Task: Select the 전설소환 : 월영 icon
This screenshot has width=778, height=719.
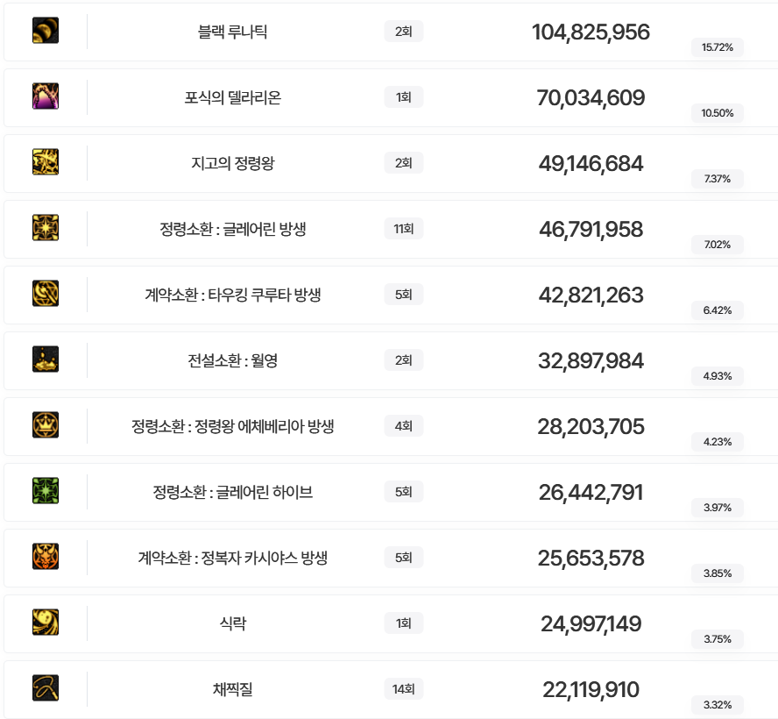Action: click(x=46, y=359)
